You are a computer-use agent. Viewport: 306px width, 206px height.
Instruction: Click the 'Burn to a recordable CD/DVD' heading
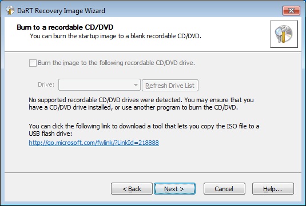(x=65, y=27)
